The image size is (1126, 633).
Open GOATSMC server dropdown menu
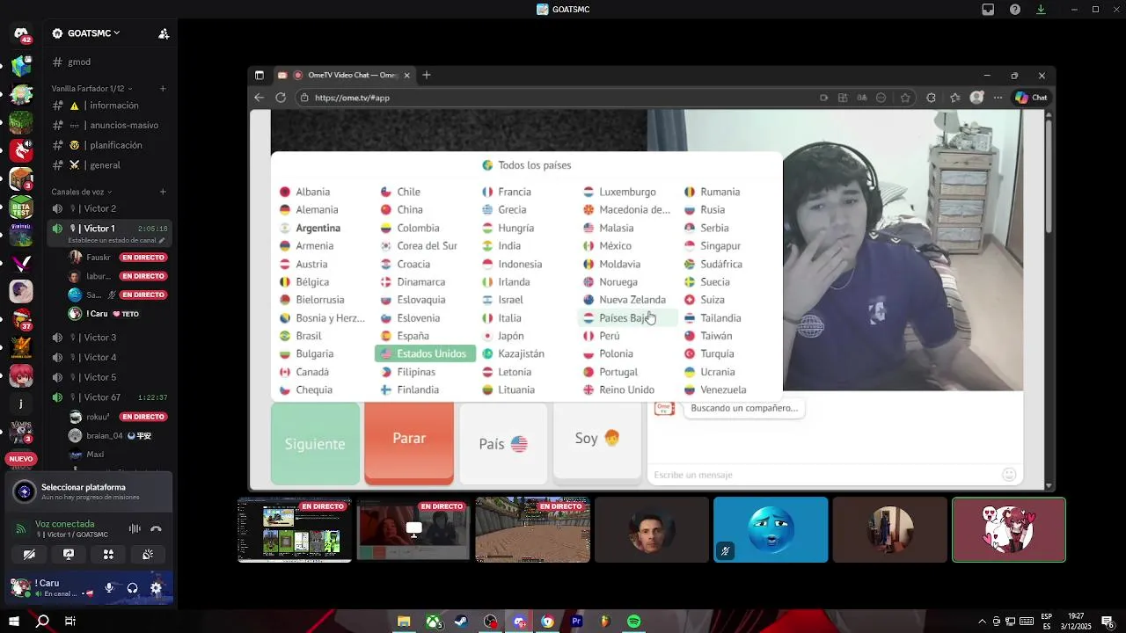[86, 33]
